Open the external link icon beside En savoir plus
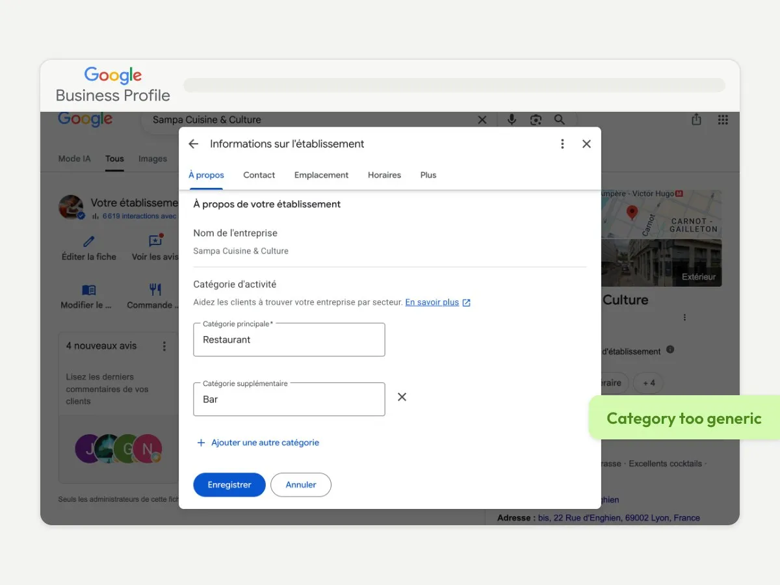Viewport: 780px width, 585px height. (x=466, y=303)
